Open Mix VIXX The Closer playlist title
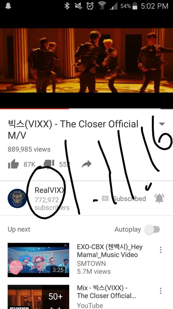 click(106, 292)
